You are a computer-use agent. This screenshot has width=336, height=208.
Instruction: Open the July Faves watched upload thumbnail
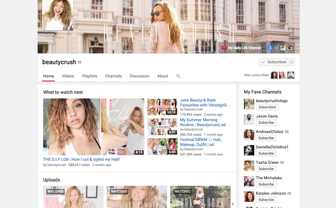[x=73, y=197]
